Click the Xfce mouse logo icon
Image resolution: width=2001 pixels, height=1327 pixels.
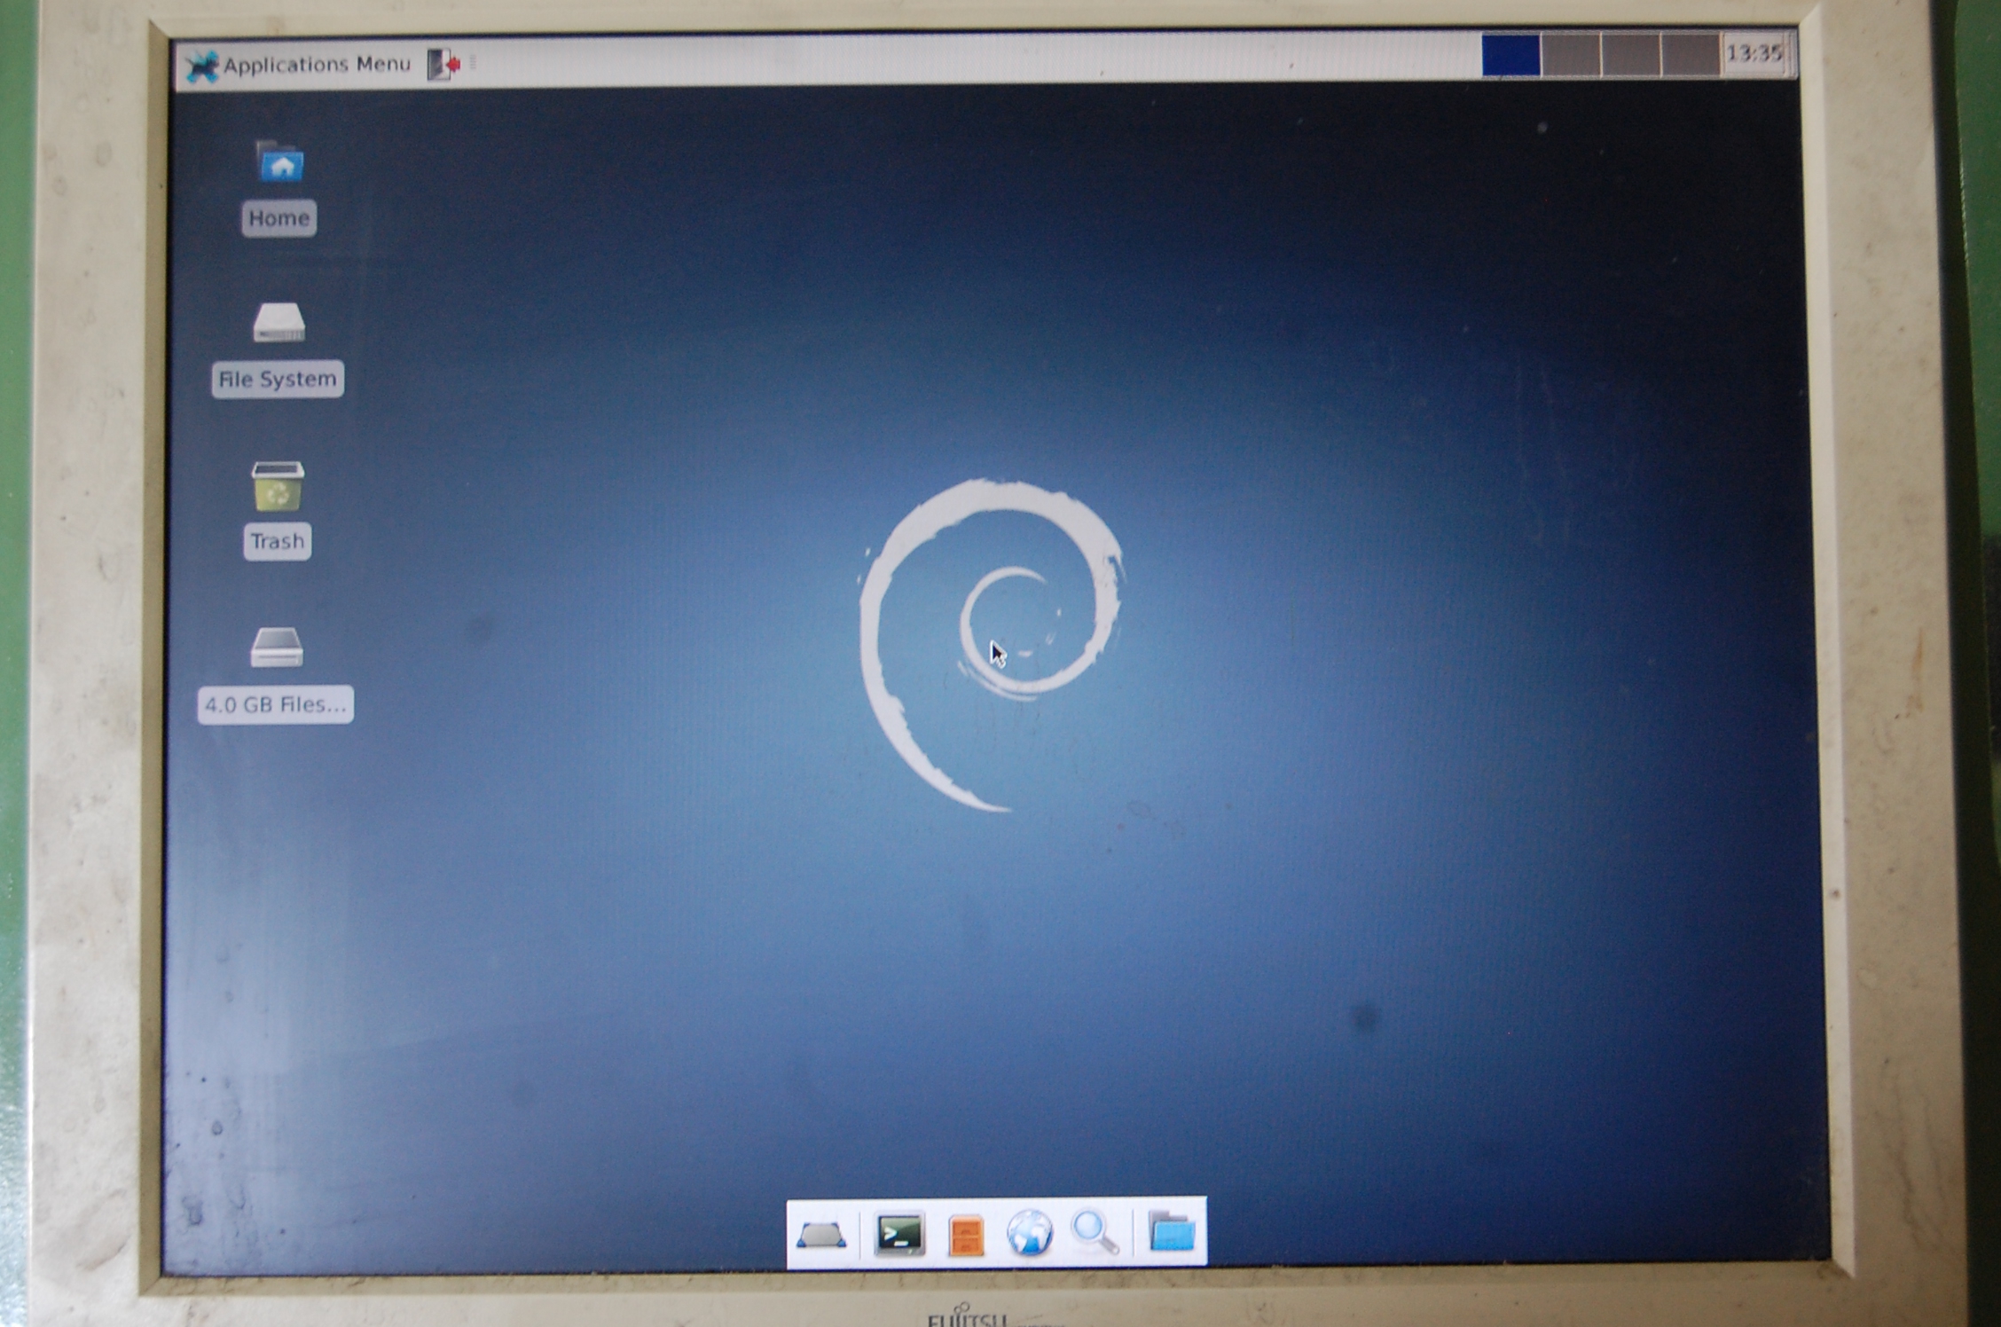(x=202, y=66)
